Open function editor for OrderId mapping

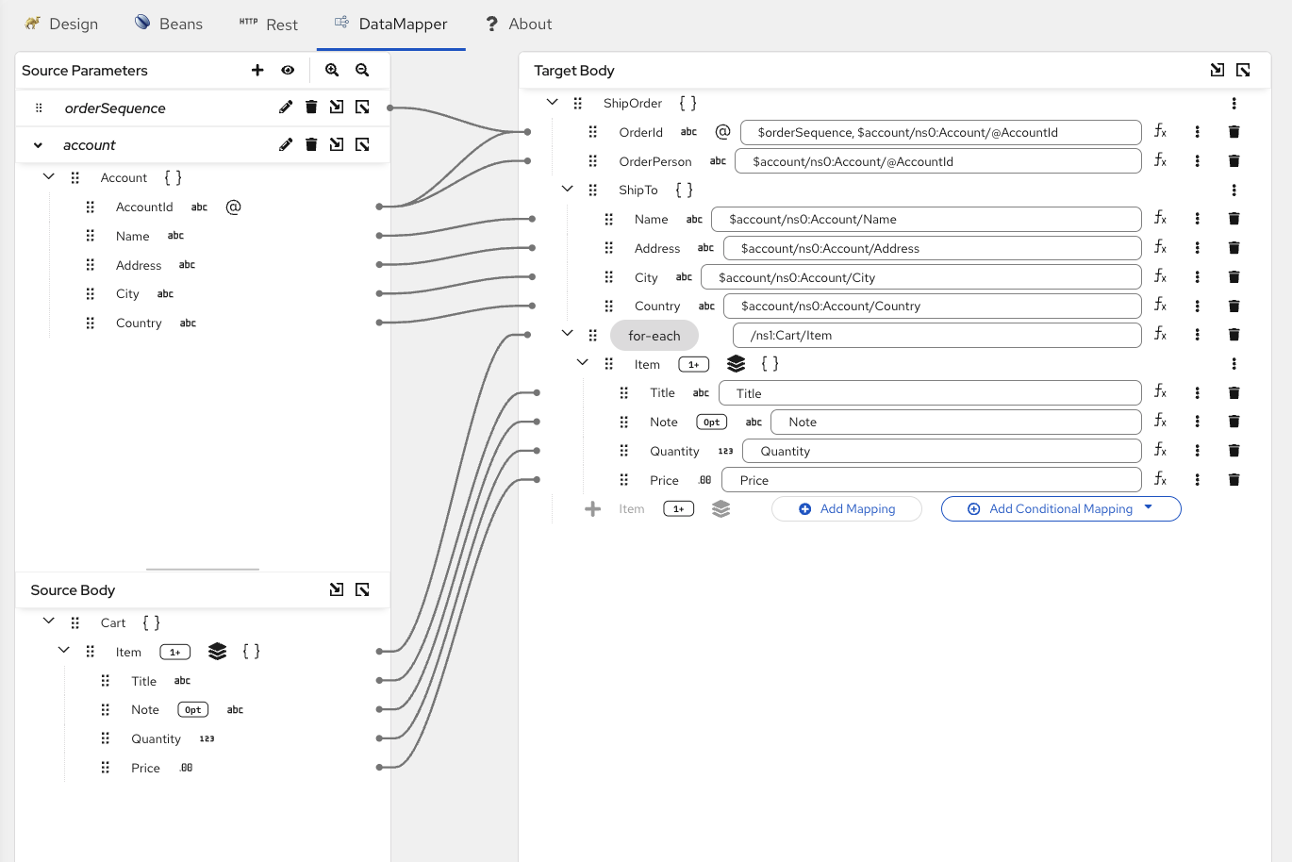pos(1160,132)
